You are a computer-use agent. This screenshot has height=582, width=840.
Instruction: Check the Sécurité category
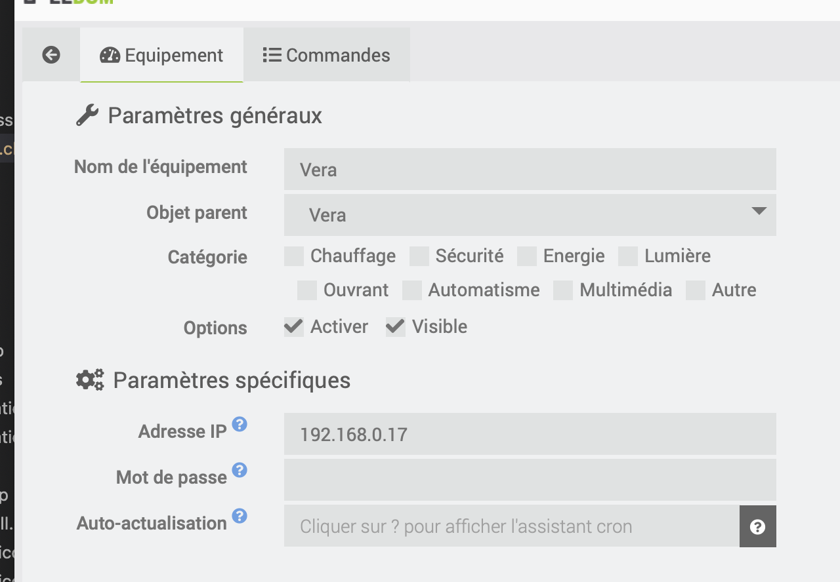click(419, 256)
